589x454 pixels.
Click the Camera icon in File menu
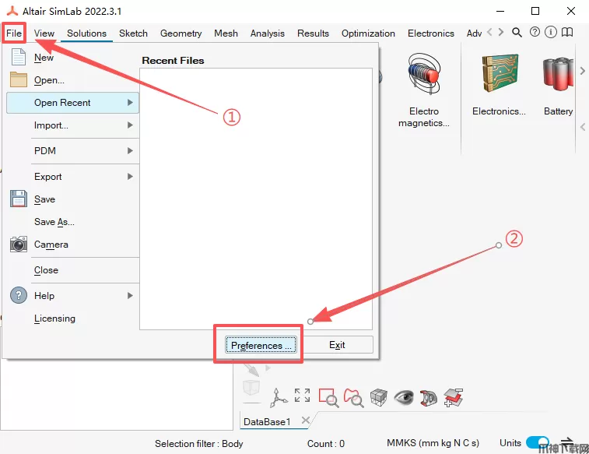click(x=19, y=245)
